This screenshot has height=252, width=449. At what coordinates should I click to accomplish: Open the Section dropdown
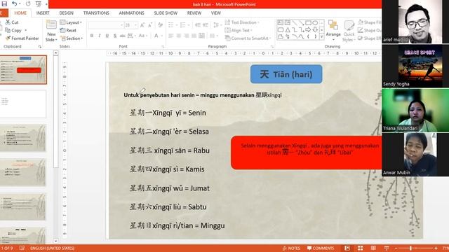click(x=72, y=38)
